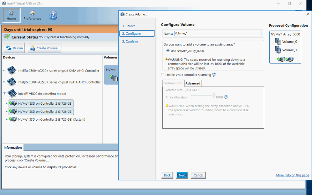Select radio Yes: NVMe*_Array_0000
The image size is (312, 195).
pos(168,51)
